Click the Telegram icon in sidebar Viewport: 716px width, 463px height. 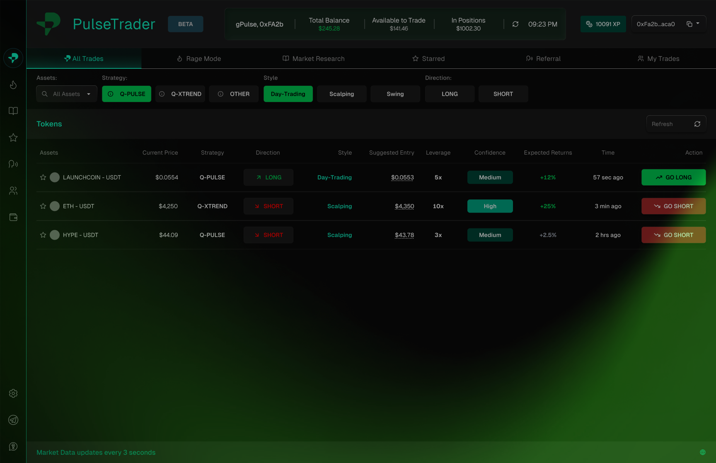[13, 420]
